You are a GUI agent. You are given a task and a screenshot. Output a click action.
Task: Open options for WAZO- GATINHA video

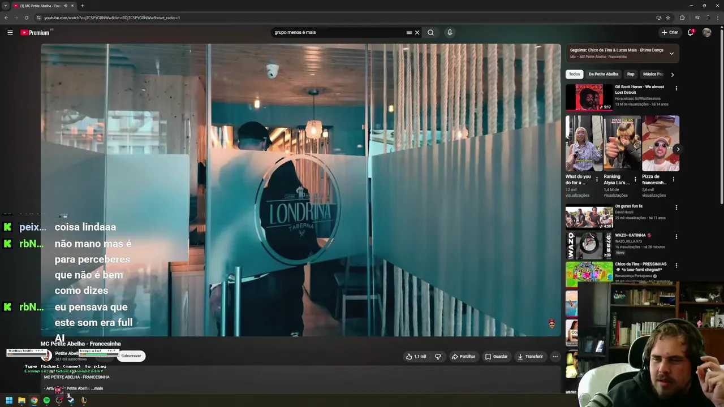(x=676, y=236)
